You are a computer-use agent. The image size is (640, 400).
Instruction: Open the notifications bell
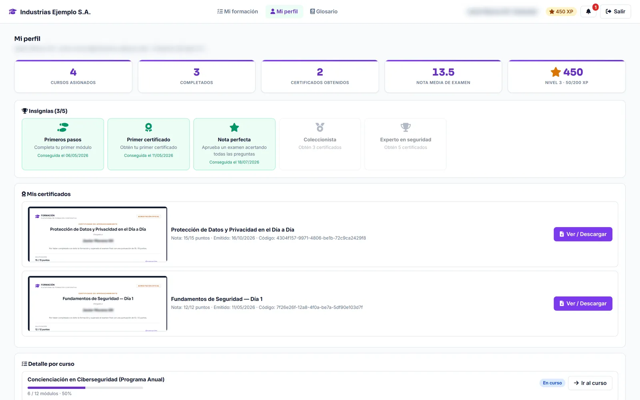click(588, 12)
